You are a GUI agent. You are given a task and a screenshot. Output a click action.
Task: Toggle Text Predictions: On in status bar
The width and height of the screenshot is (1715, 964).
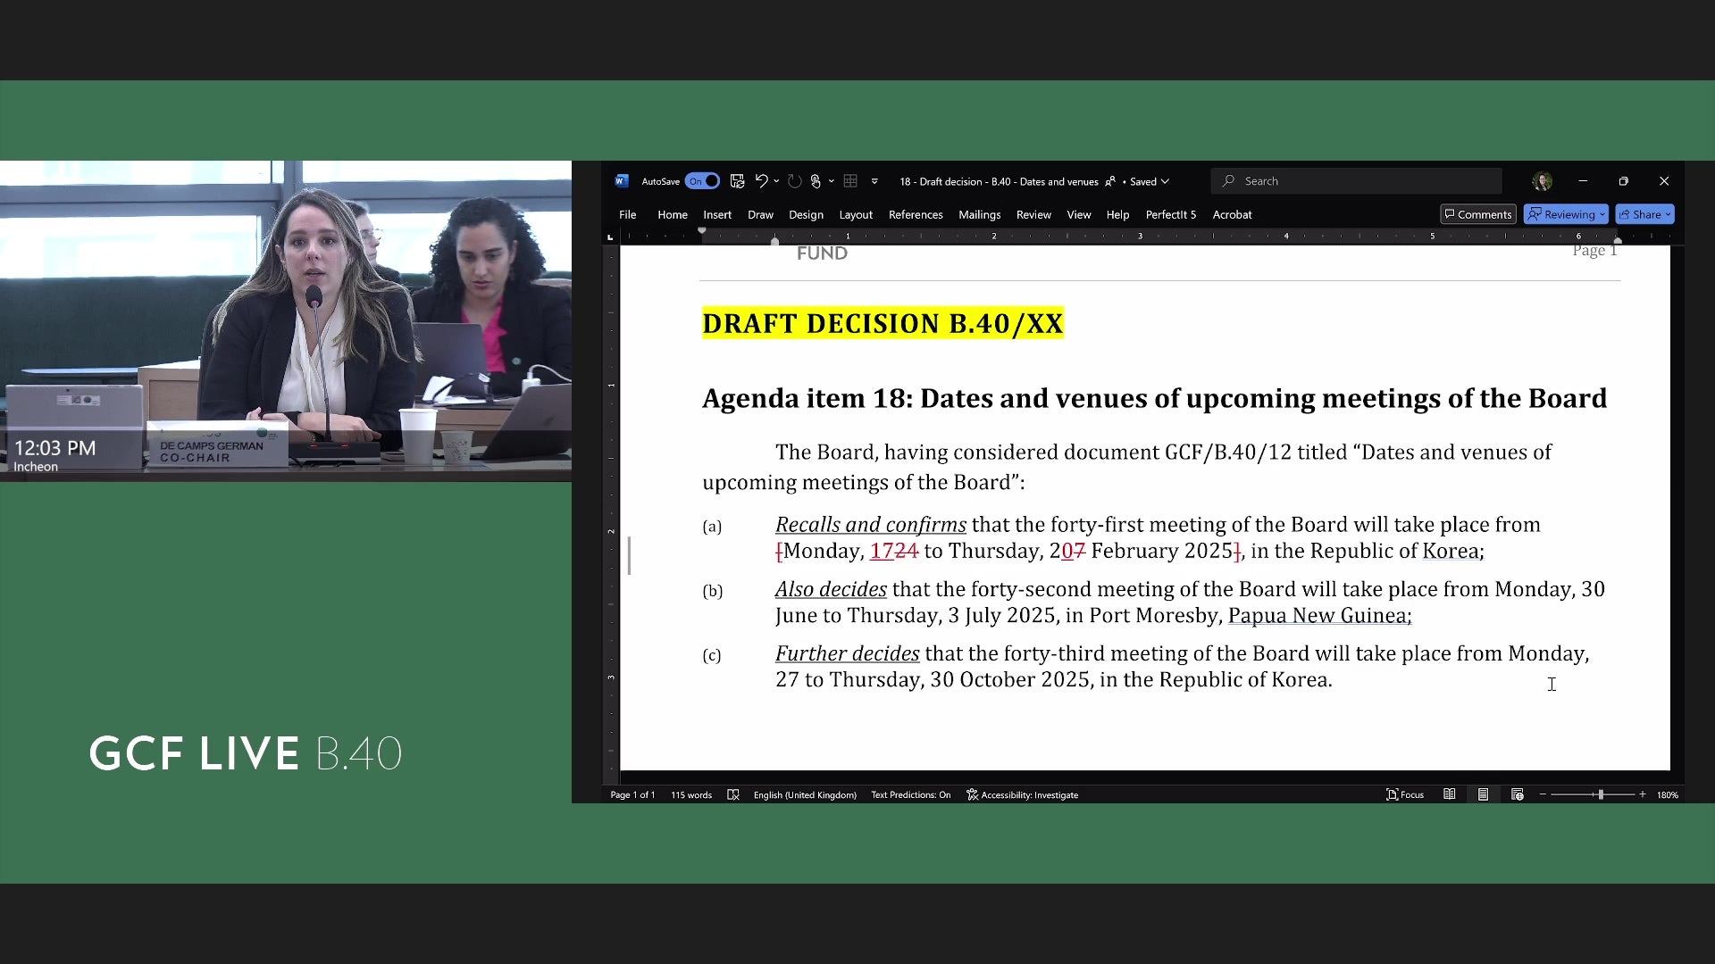[x=910, y=795]
